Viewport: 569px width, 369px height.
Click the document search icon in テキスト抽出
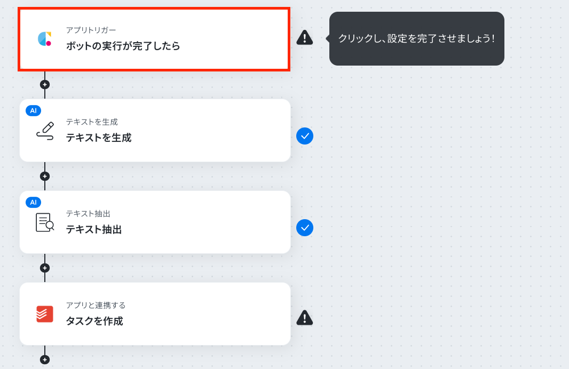45,222
